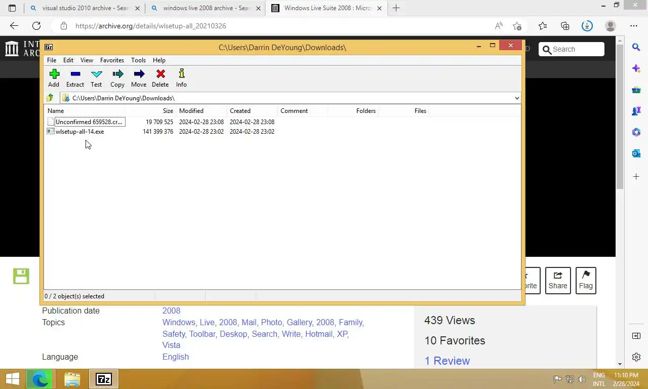The width and height of the screenshot is (648, 389).
Task: Click the Edge sidebar search icon
Action: [636, 47]
